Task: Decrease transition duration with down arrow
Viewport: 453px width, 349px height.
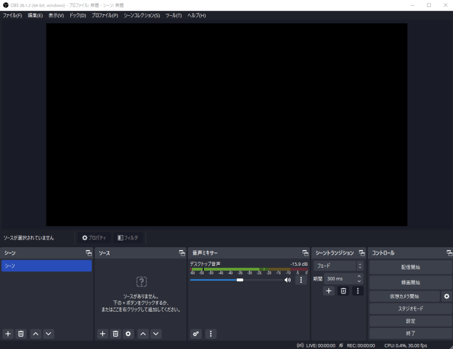Action: click(359, 281)
